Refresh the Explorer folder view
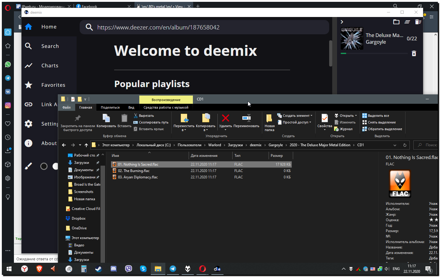This screenshot has height=277, width=440. [x=405, y=145]
